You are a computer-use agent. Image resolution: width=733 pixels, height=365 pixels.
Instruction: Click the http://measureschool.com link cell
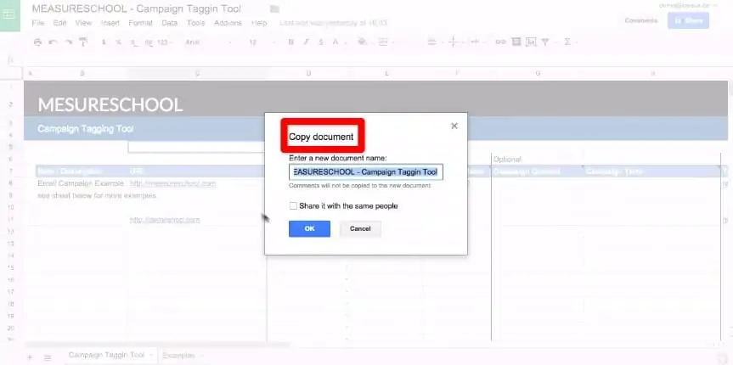(173, 183)
